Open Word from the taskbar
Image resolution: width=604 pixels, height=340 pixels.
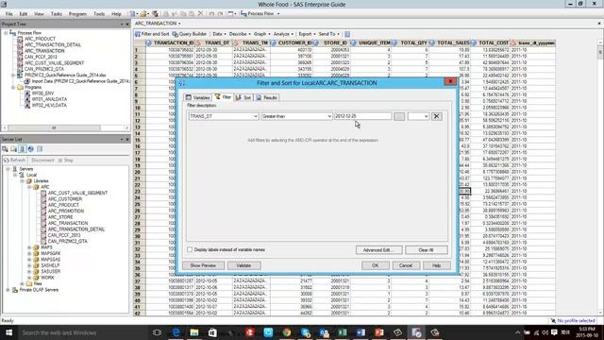click(x=361, y=332)
